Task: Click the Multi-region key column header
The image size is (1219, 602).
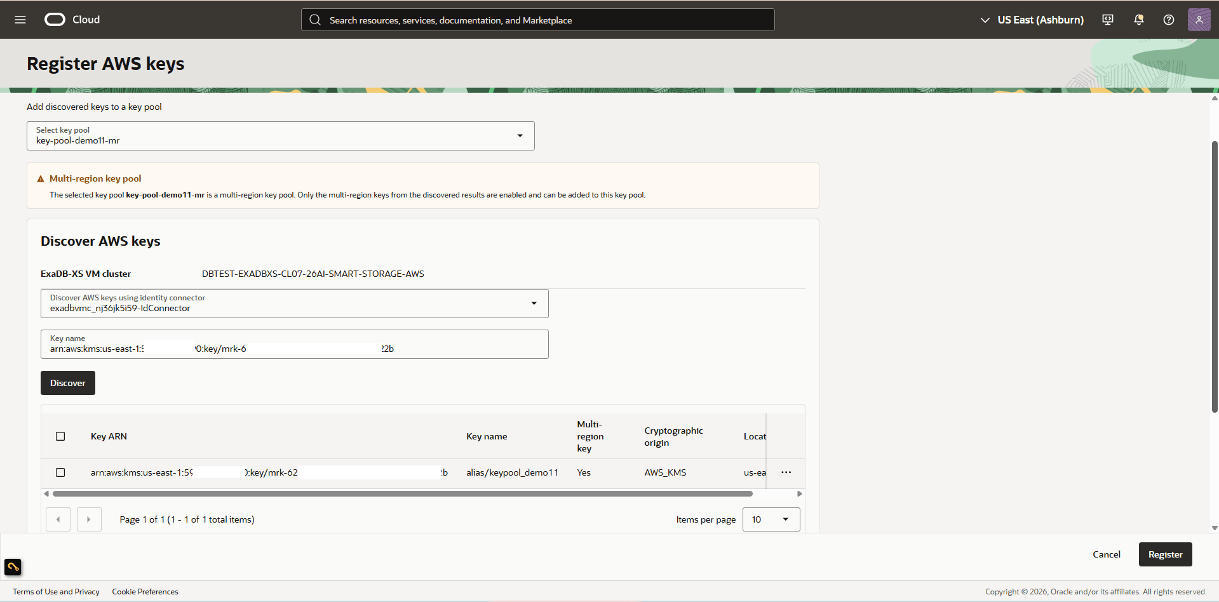Action: point(590,436)
